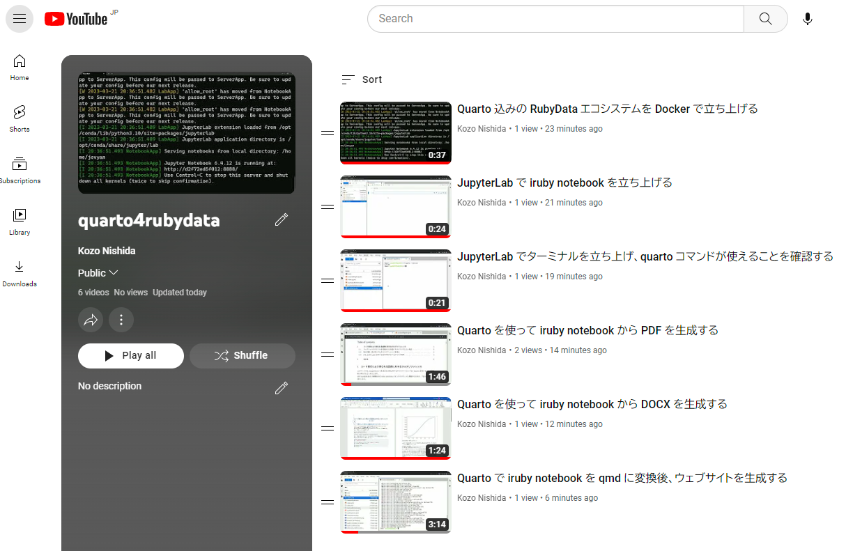The image size is (846, 551).
Task: Start voice search with the microphone icon
Action: pyautogui.click(x=808, y=19)
